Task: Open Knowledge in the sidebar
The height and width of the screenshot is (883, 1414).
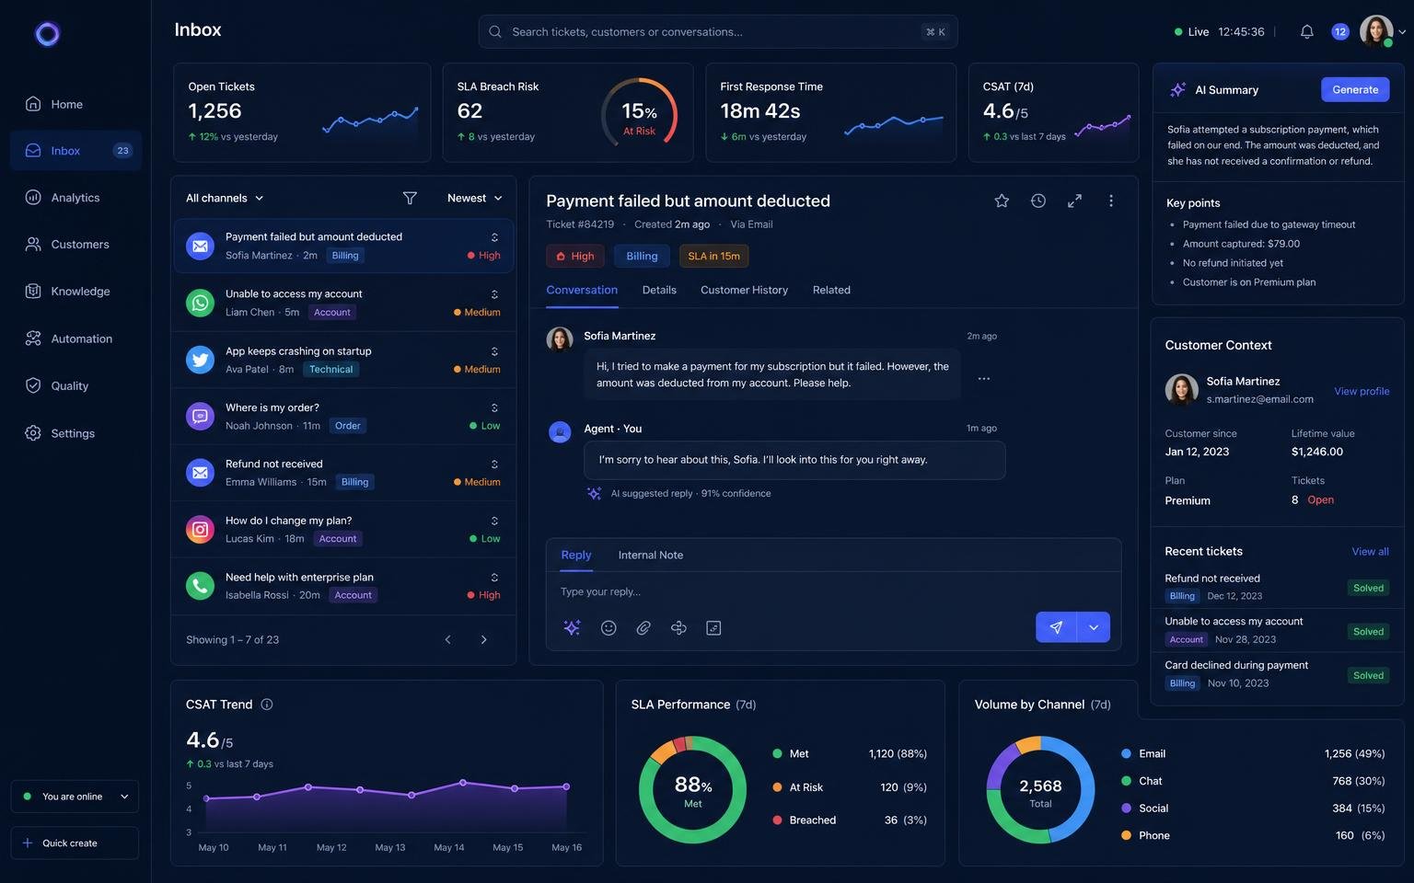Action: (75, 292)
